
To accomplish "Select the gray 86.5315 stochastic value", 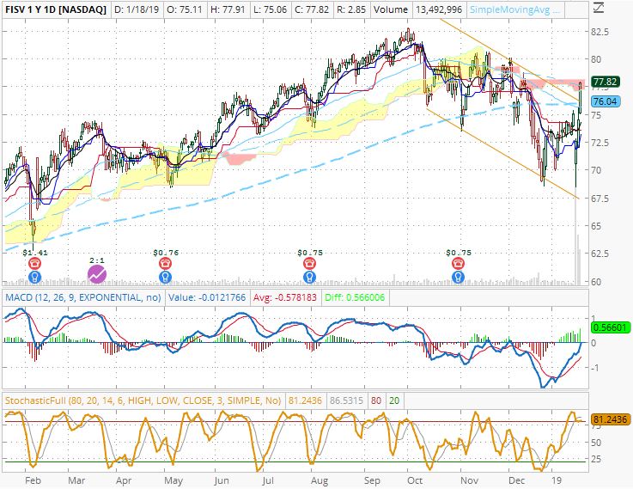I will [347, 400].
